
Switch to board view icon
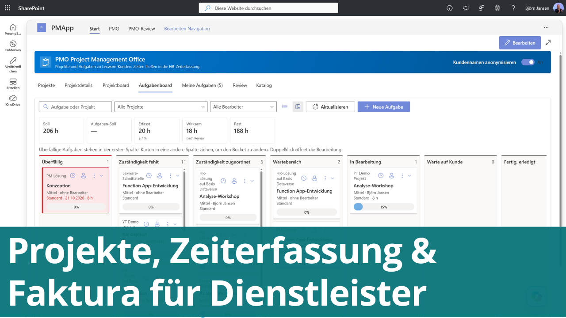click(298, 106)
